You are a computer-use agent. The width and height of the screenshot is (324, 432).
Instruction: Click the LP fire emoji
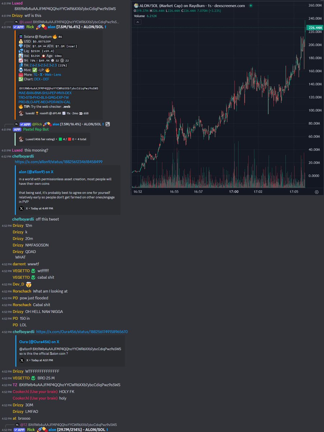[x=47, y=70]
